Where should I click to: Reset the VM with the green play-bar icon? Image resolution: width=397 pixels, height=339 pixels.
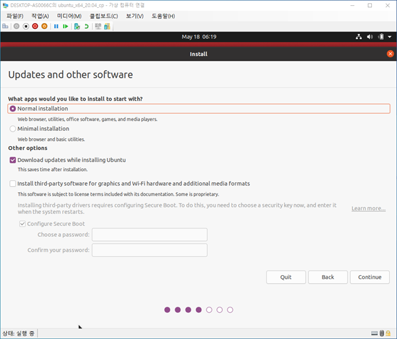(x=65, y=26)
